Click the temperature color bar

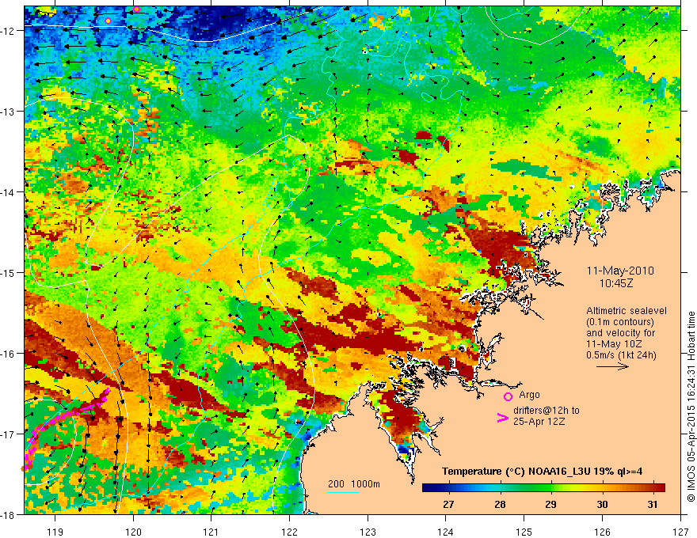[543, 487]
